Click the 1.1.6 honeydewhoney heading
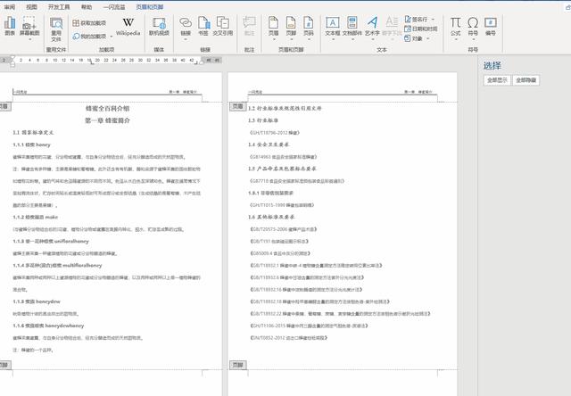This screenshot has height=396, width=571. pos(48,326)
